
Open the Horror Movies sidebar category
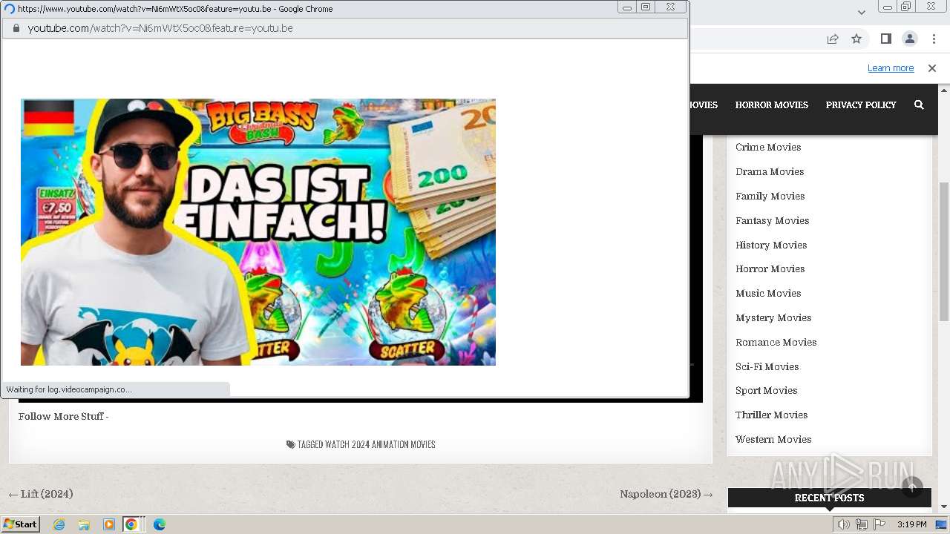[x=770, y=268]
